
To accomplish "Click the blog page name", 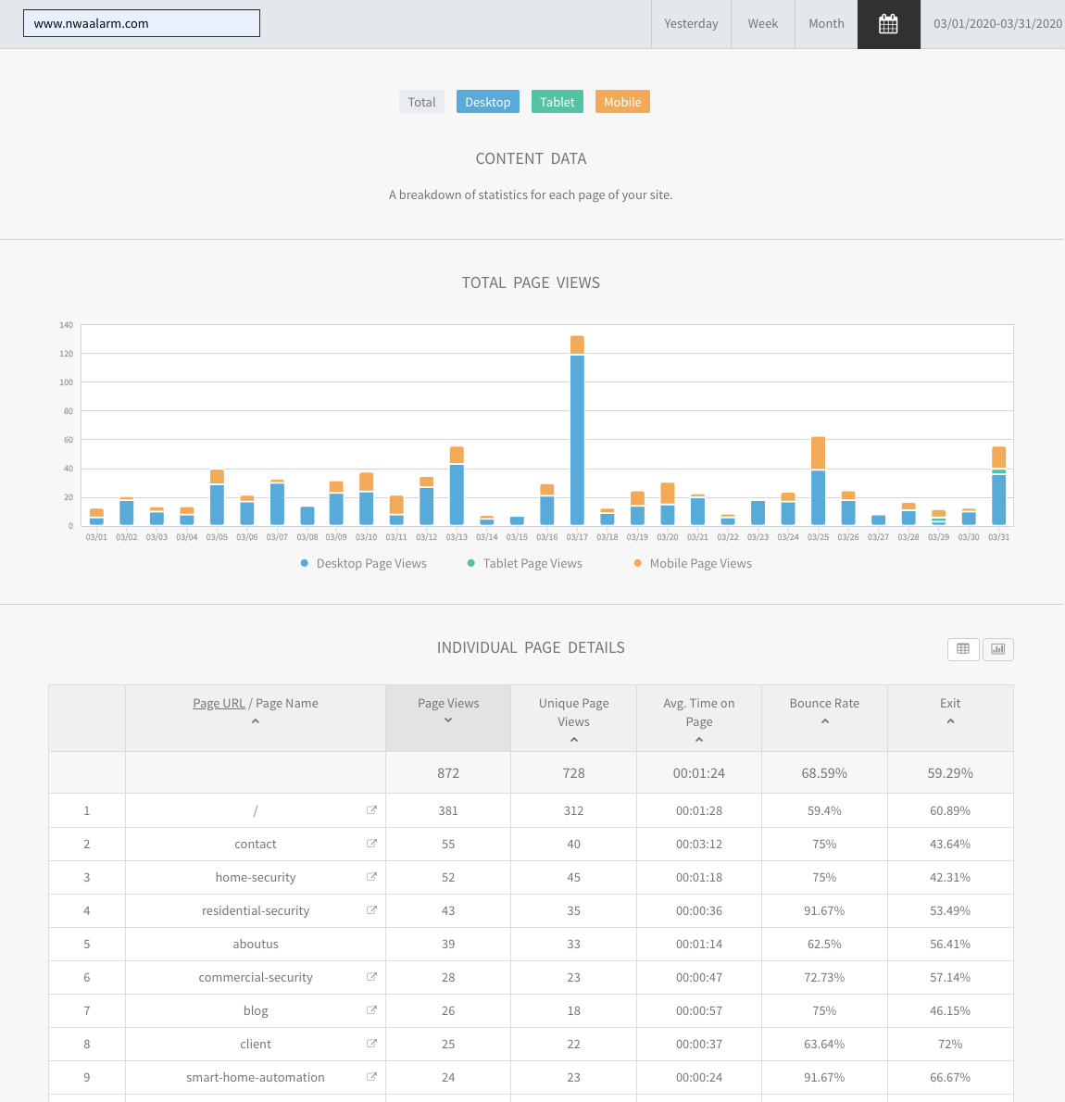I will (x=256, y=1010).
